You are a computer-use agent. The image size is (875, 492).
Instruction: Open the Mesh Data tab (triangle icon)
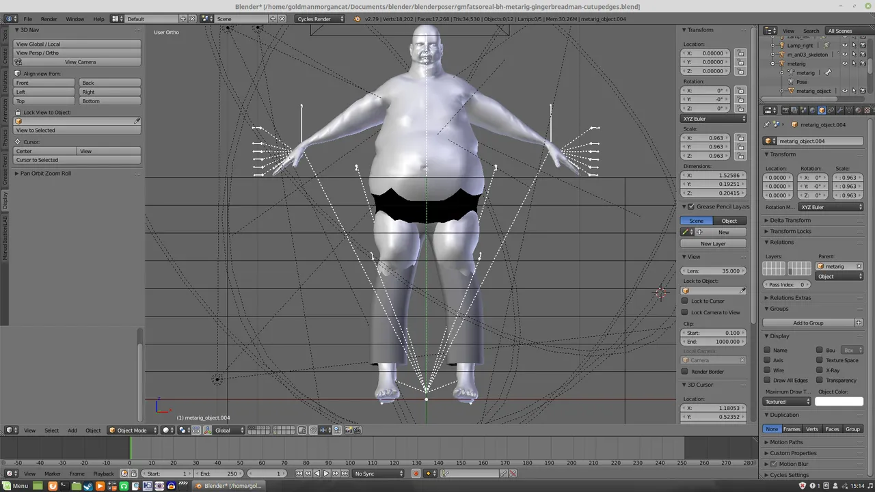click(x=849, y=110)
